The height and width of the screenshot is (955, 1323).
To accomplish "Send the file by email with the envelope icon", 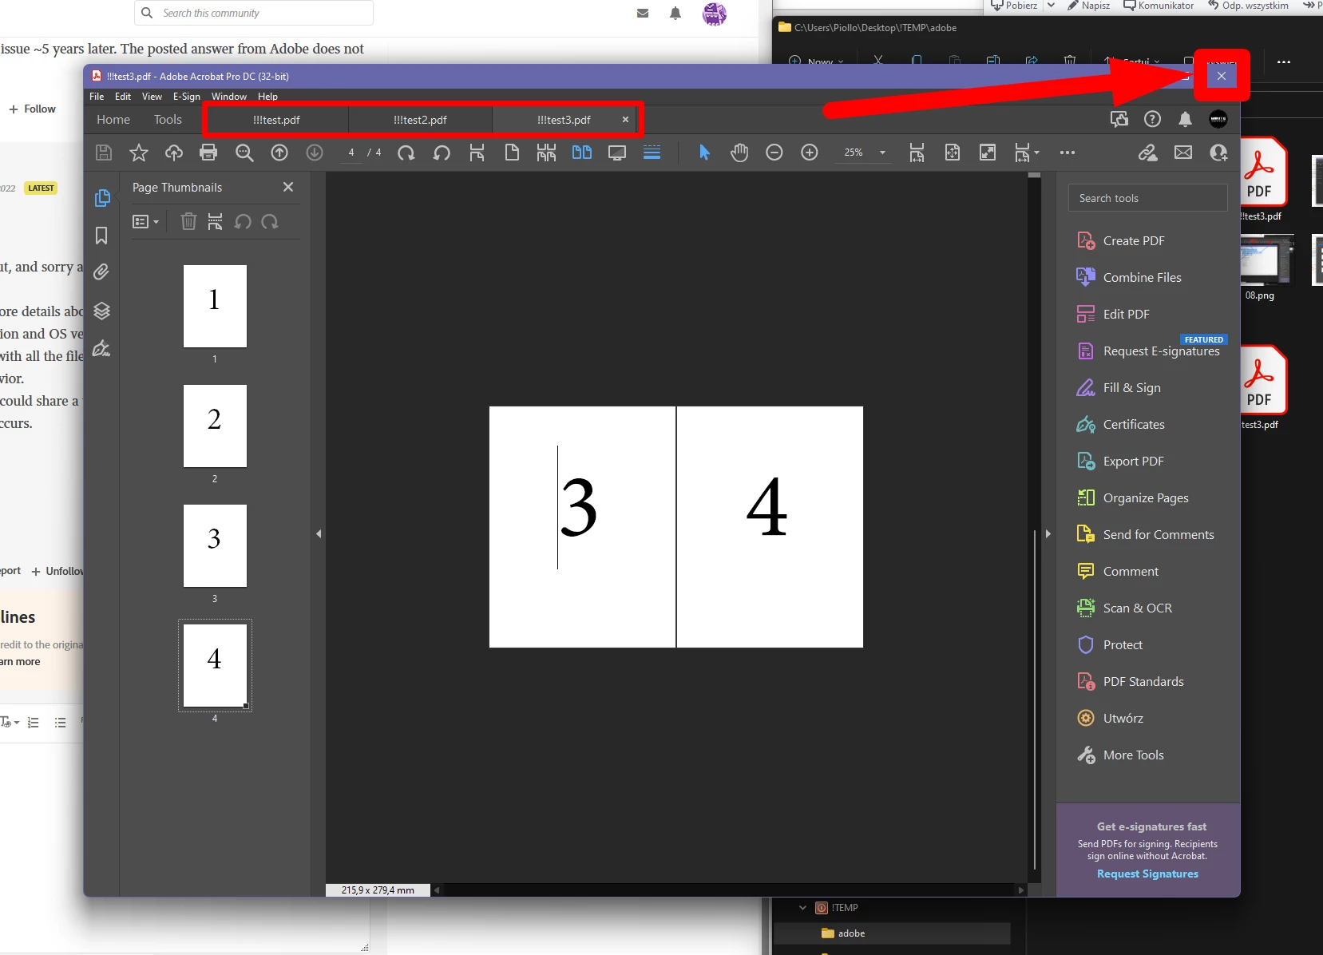I will coord(1183,153).
